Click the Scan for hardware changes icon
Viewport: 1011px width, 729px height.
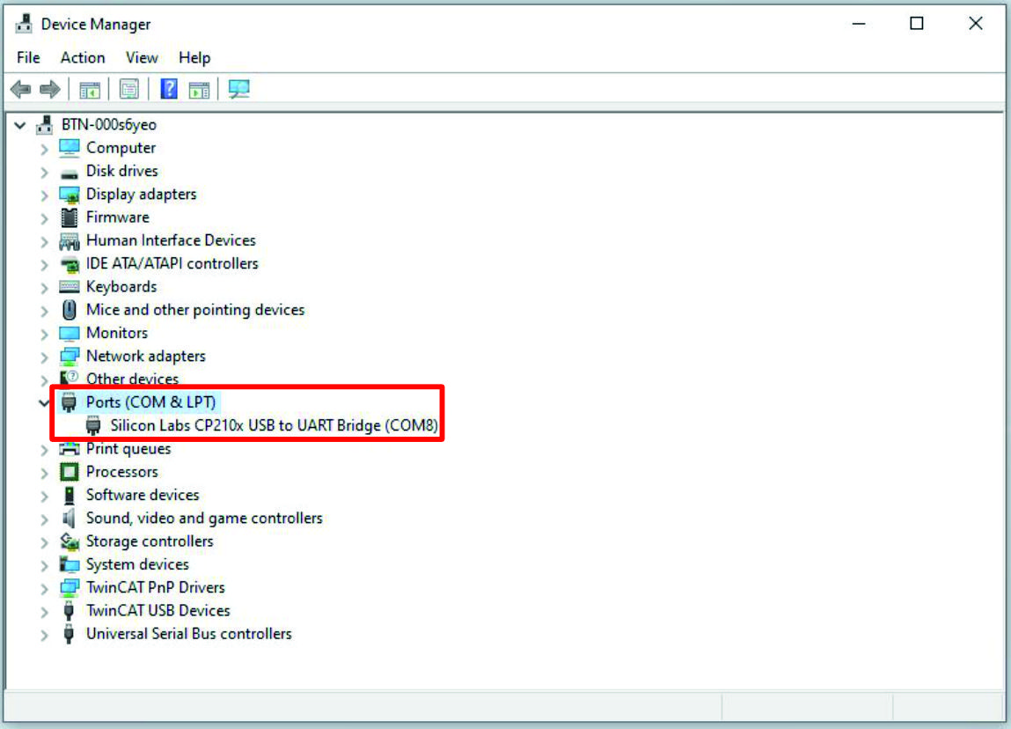(x=238, y=89)
